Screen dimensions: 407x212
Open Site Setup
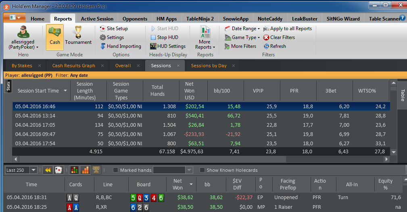pyautogui.click(x=114, y=29)
